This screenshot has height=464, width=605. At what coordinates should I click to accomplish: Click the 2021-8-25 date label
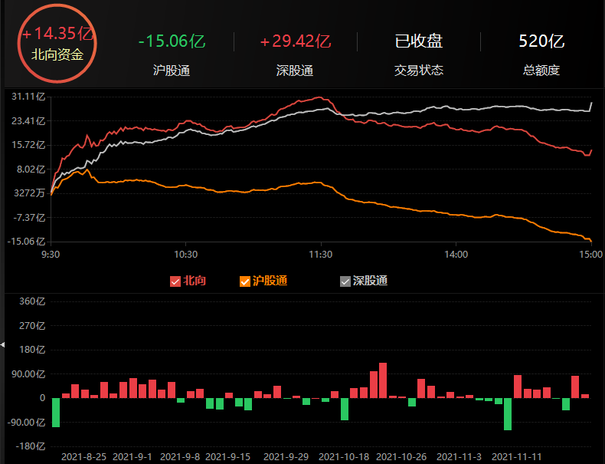[84, 456]
